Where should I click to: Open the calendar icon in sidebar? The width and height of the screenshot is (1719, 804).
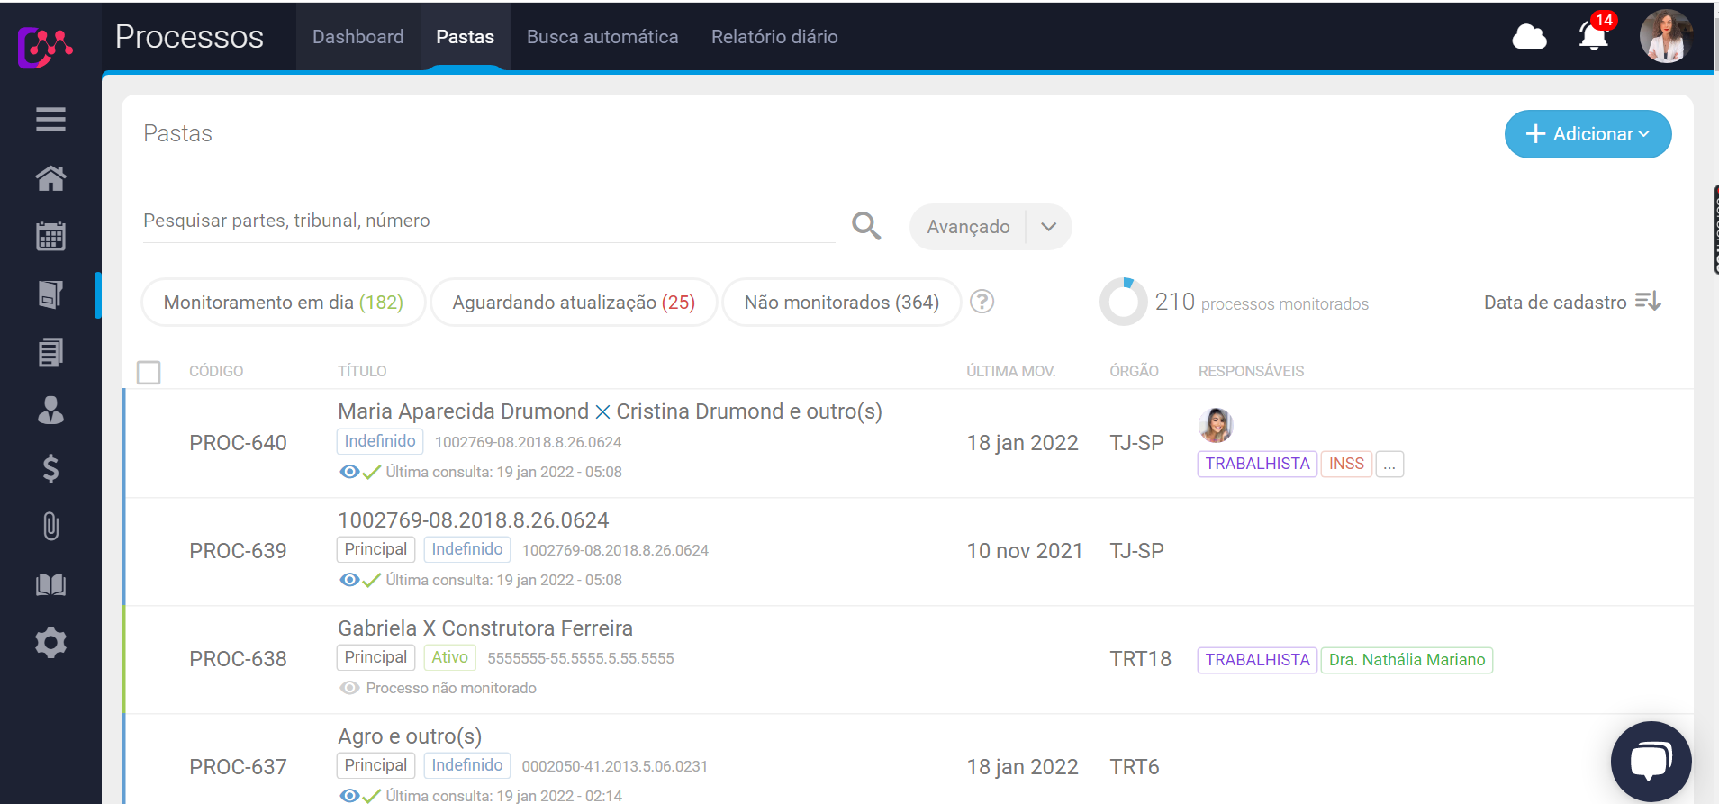point(50,236)
